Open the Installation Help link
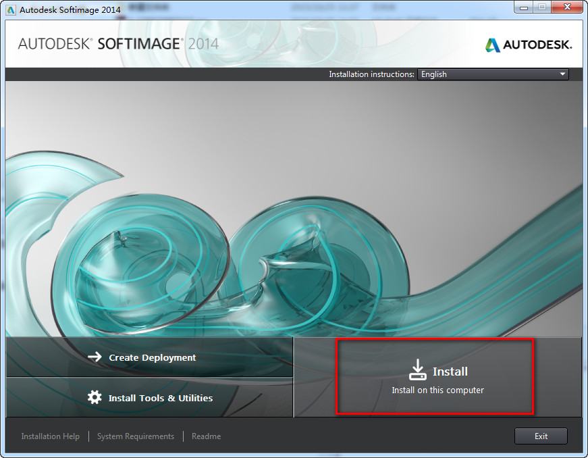This screenshot has height=458, width=588. pyautogui.click(x=50, y=436)
